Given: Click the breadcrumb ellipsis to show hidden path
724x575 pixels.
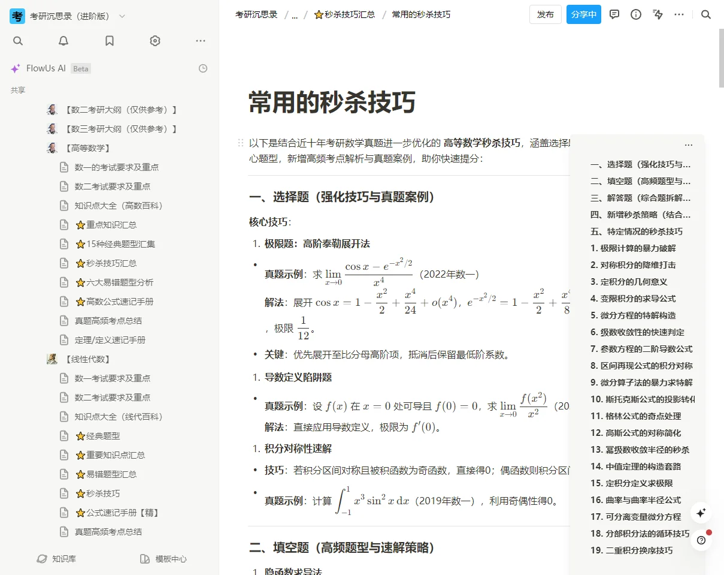Looking at the screenshot, I should pyautogui.click(x=295, y=14).
